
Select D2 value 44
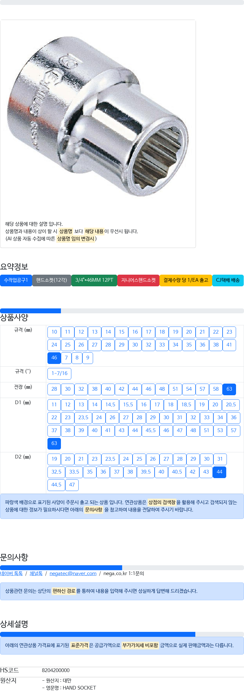click(220, 472)
